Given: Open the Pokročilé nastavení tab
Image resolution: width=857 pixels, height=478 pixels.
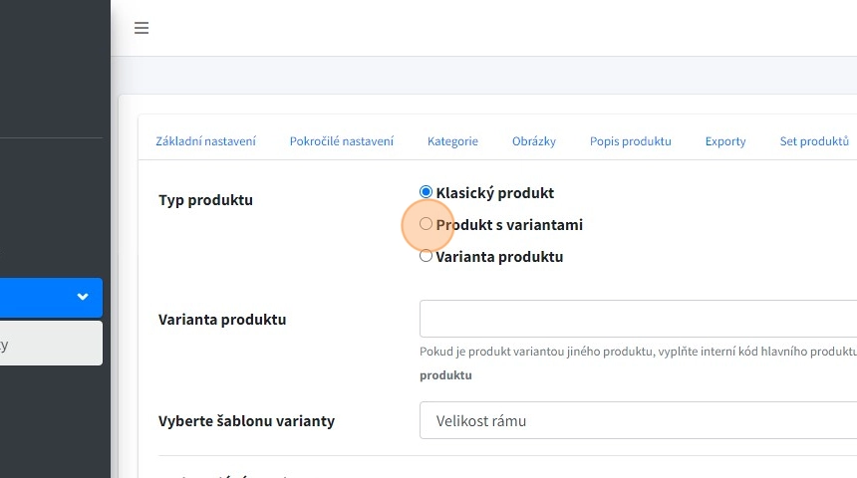Looking at the screenshot, I should click(341, 141).
